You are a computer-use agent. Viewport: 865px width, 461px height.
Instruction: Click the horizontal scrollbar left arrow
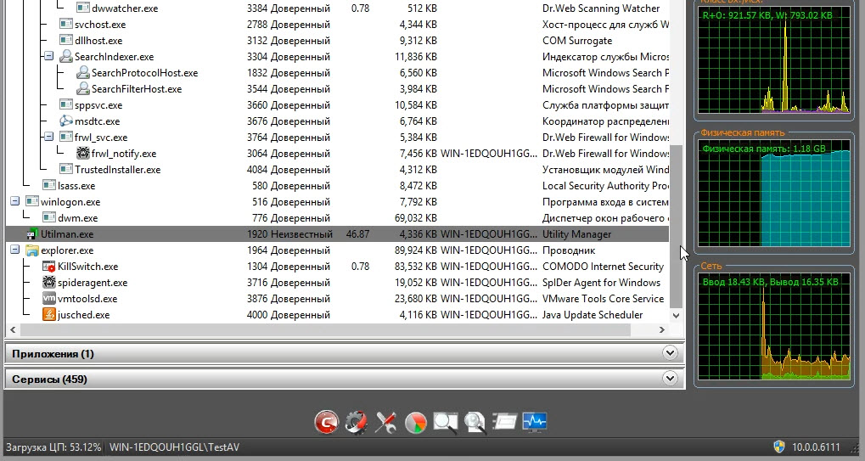(x=13, y=329)
